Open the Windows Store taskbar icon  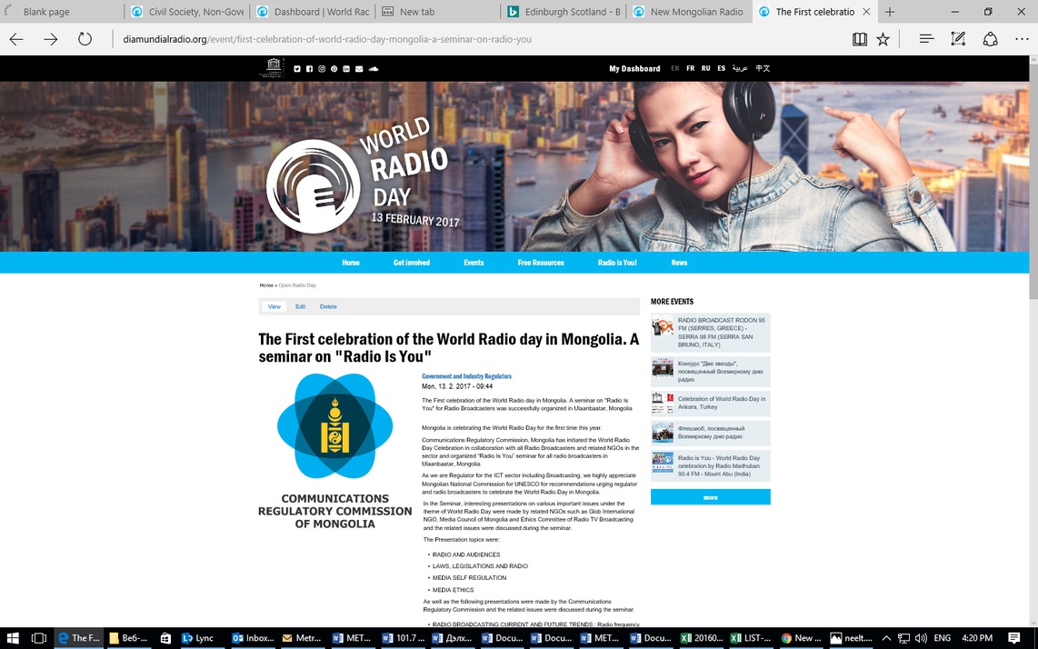pos(165,638)
